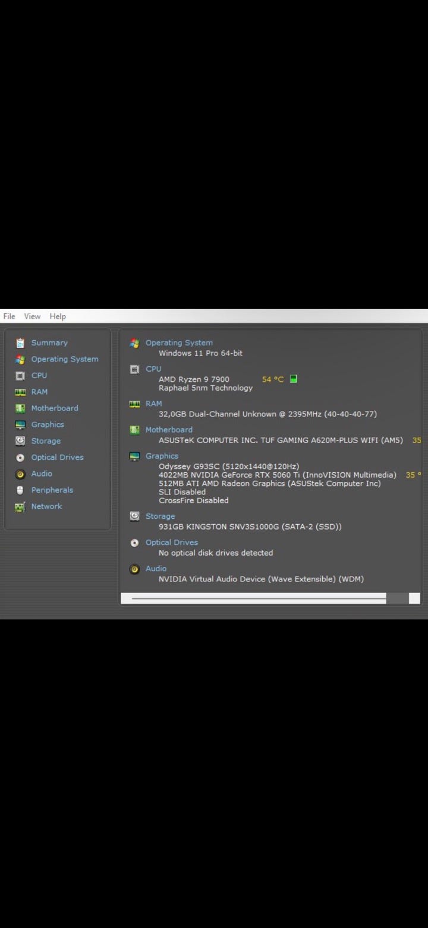Click the Motherboard icon in summary pane
This screenshot has height=928, width=428.
(x=135, y=430)
